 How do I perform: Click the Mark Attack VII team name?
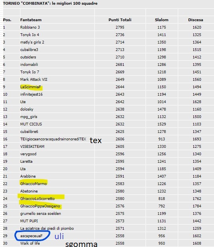click(34, 79)
